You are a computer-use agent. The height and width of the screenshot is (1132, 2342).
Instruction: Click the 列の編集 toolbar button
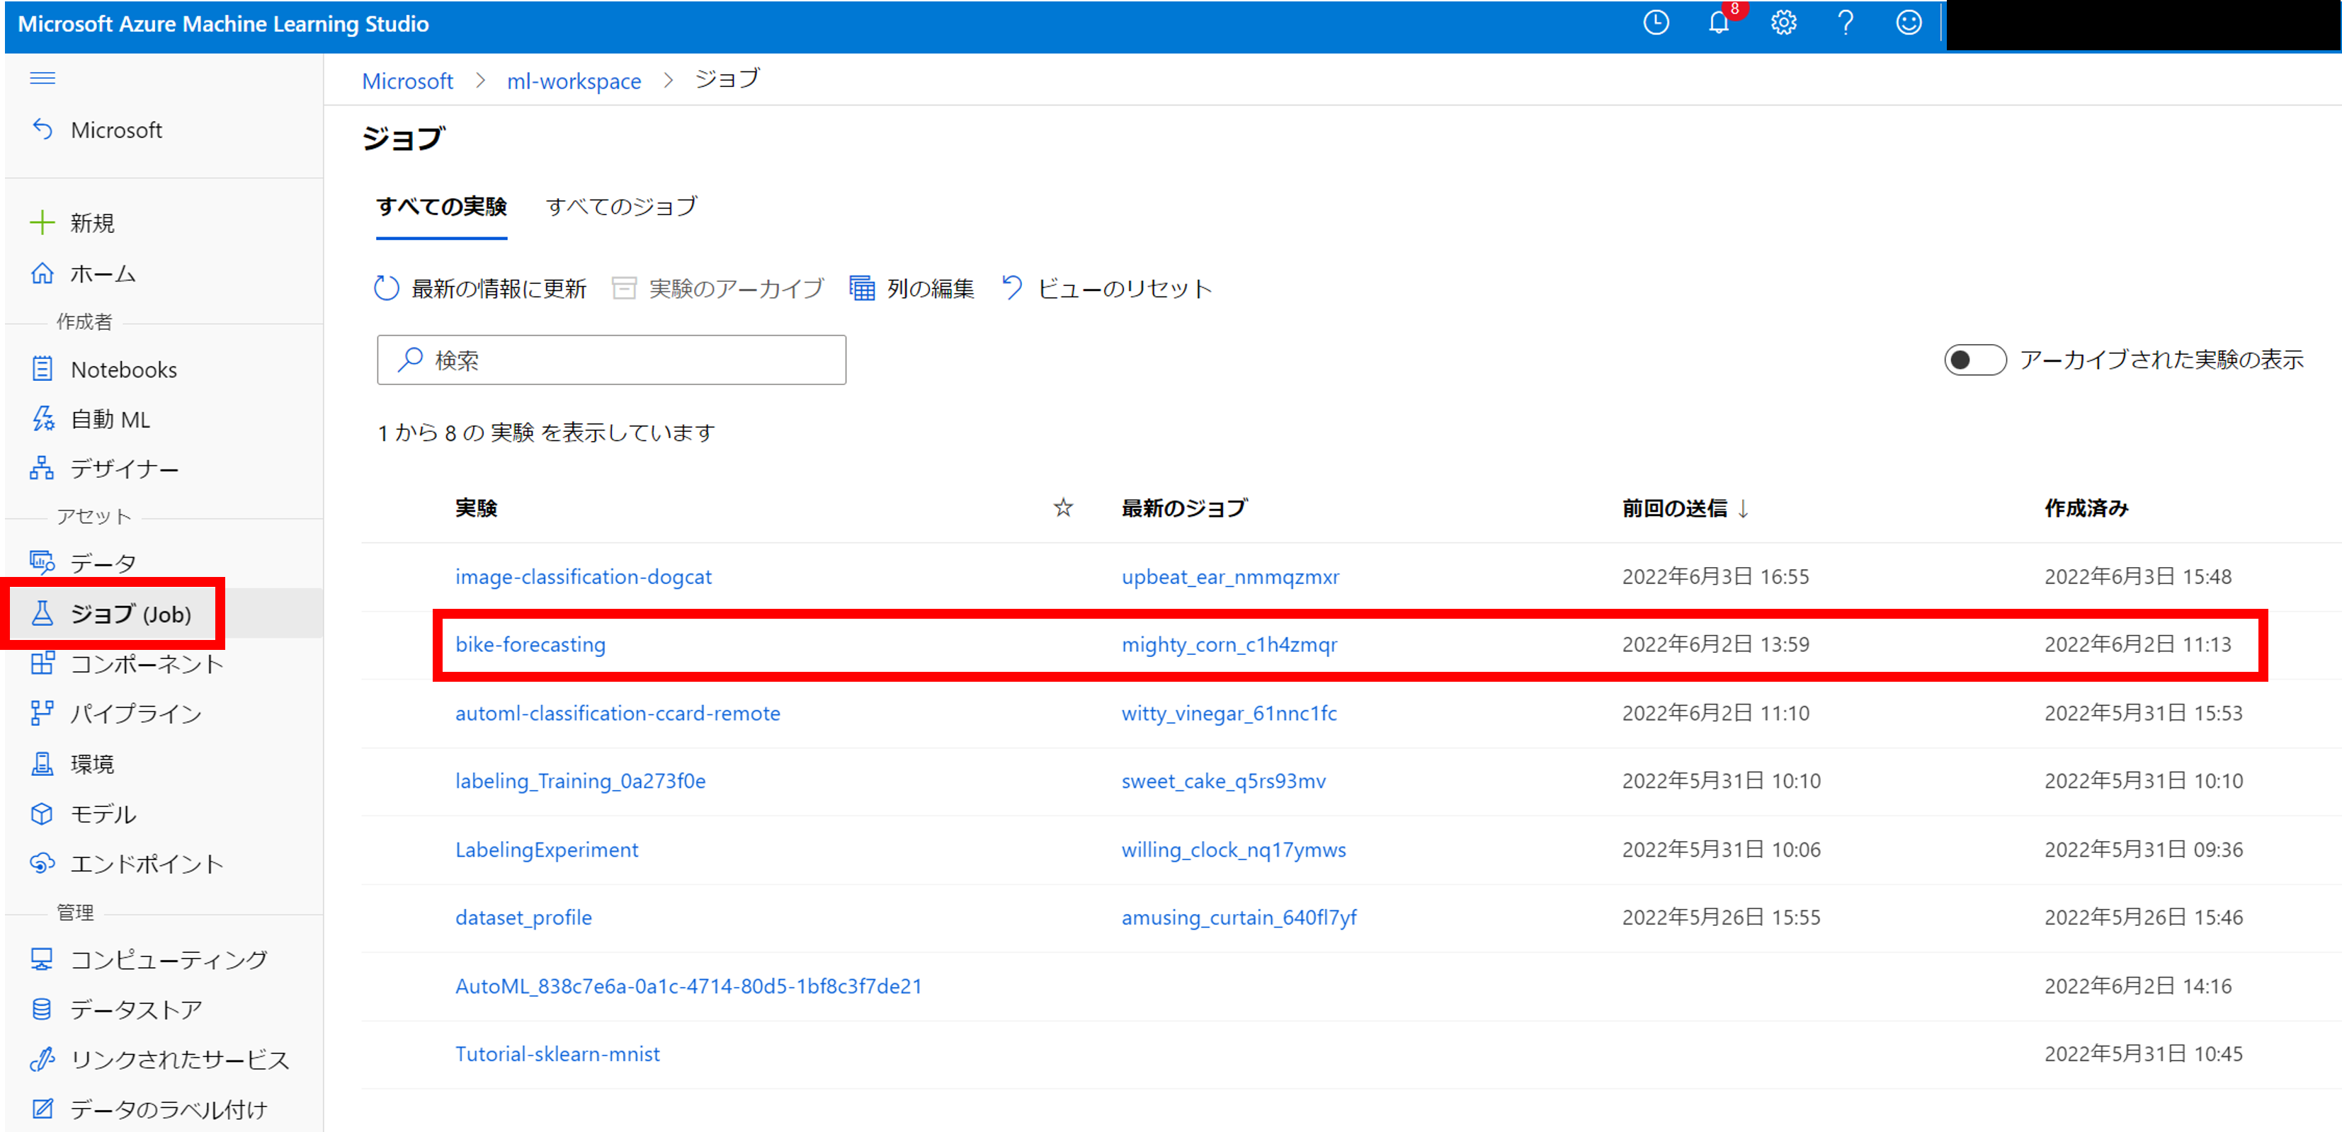point(912,289)
